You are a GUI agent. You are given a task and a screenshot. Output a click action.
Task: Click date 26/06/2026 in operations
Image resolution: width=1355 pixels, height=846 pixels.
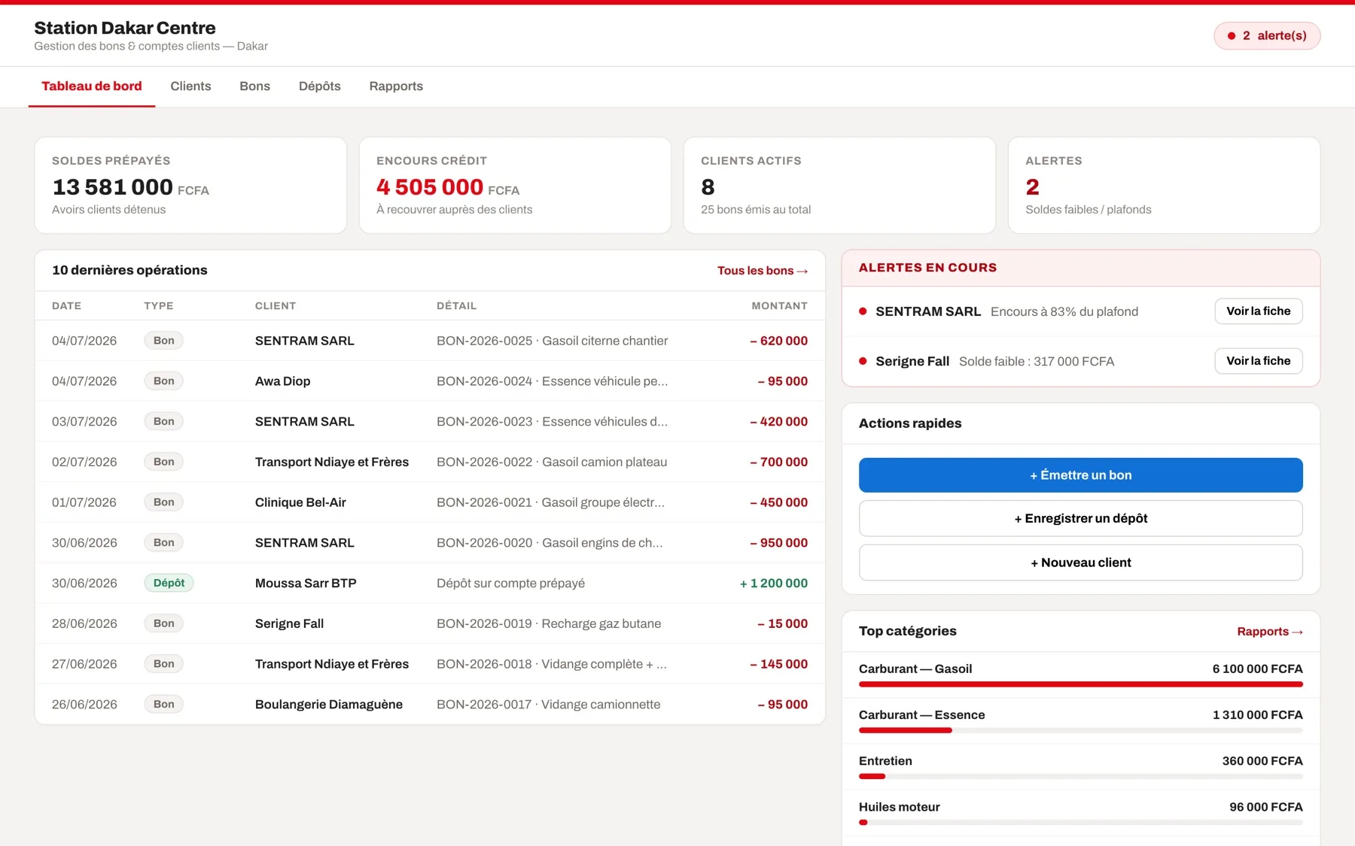[x=84, y=705]
